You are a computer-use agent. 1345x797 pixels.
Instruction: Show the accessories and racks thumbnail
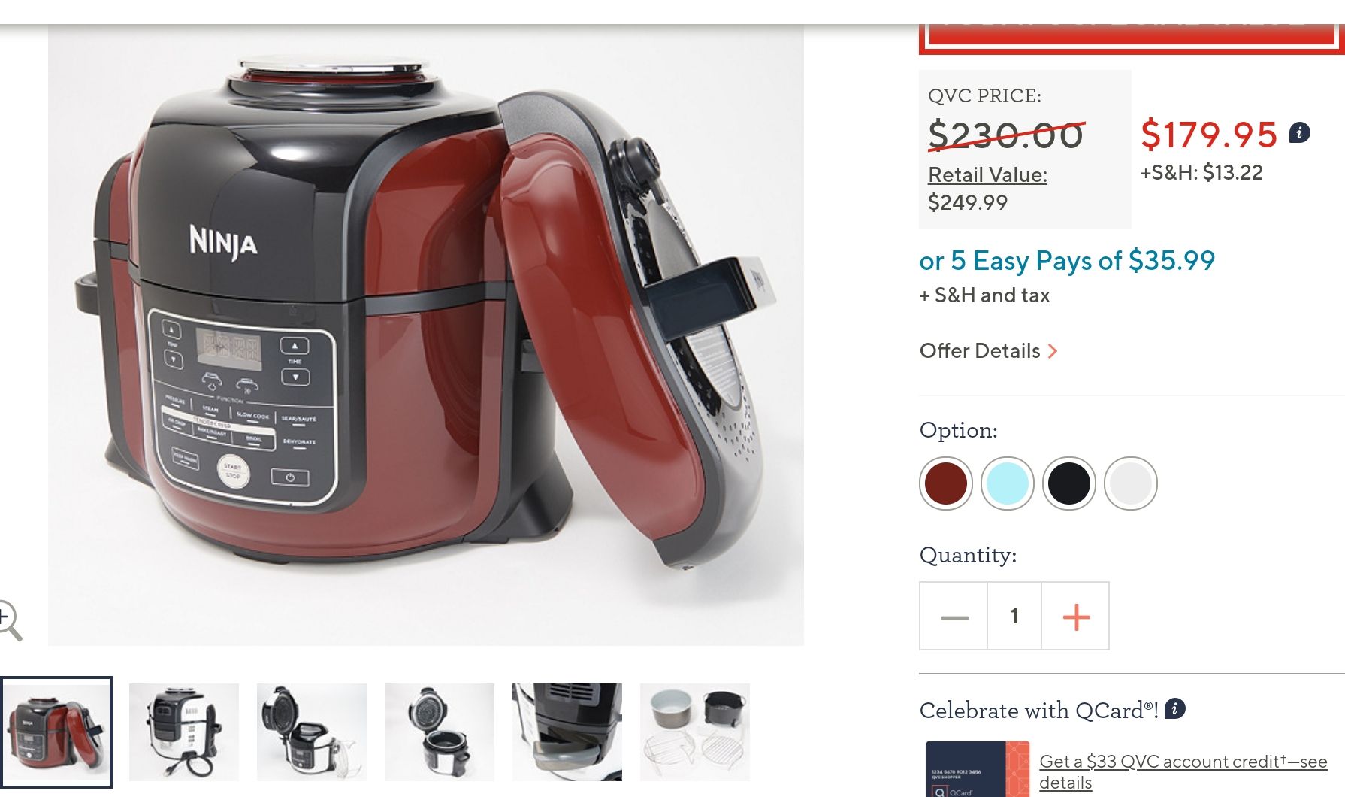pos(695,732)
